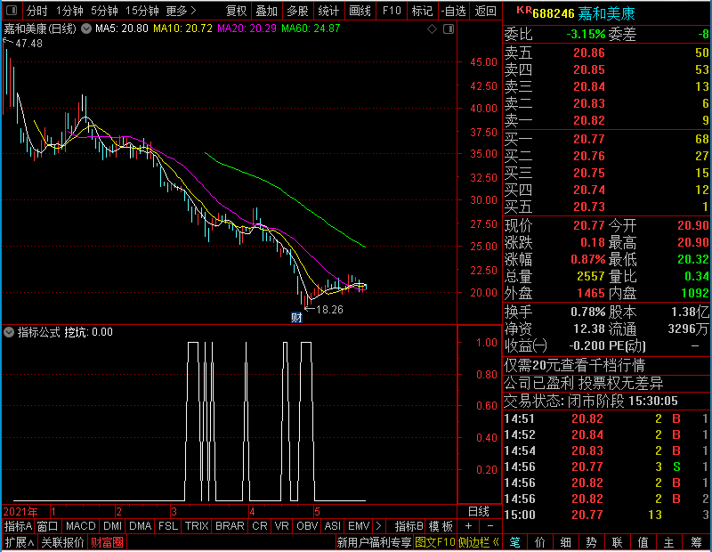Image resolution: width=712 pixels, height=552 pixels.
Task: Select the 笔 tick tab
Action: (x=515, y=542)
